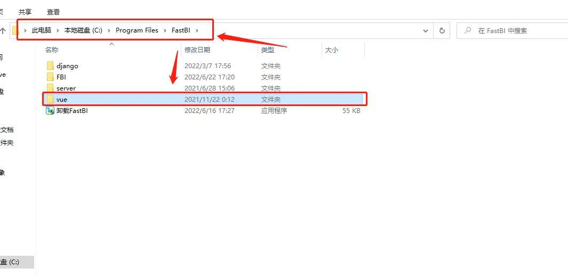This screenshot has width=568, height=276.
Task: Select the vue folder name
Action: tap(62, 100)
